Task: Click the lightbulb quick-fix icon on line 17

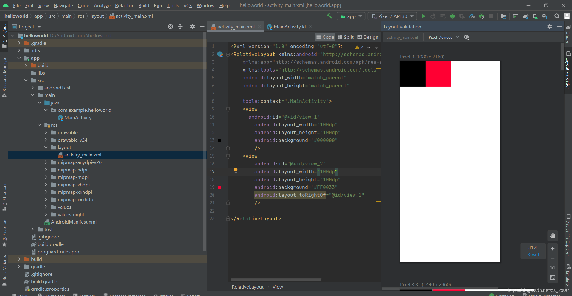Action: tap(236, 170)
